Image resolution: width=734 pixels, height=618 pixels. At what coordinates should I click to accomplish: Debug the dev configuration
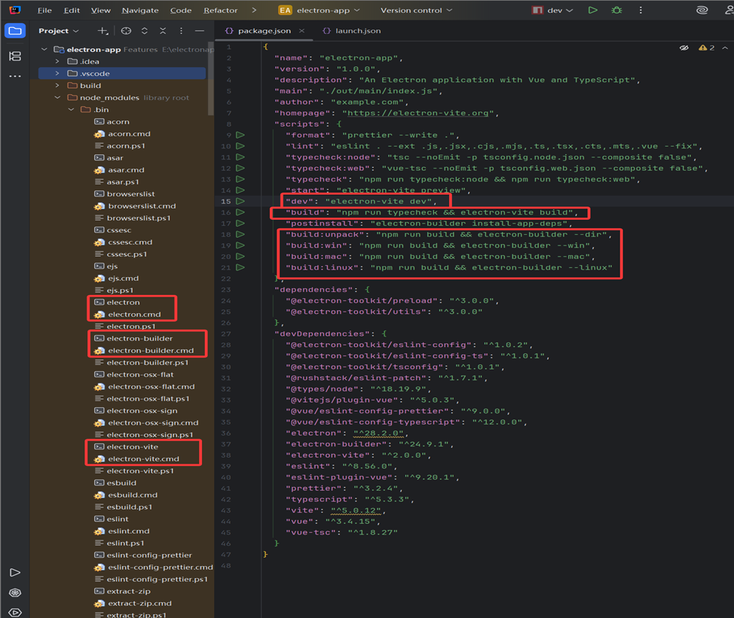click(617, 10)
